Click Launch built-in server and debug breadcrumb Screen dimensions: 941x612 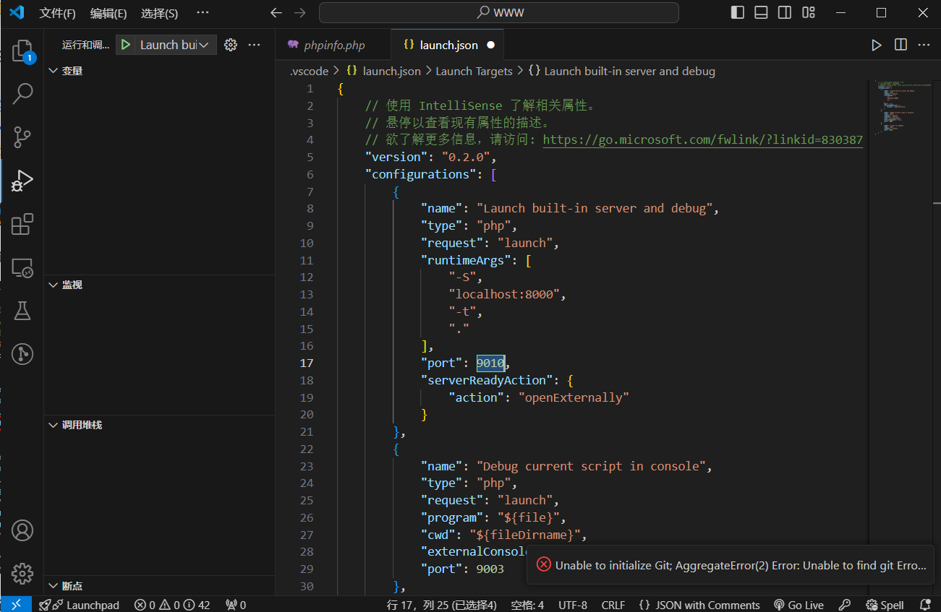622,71
